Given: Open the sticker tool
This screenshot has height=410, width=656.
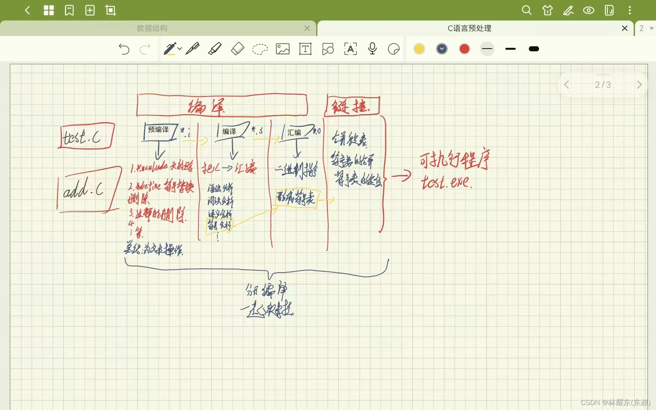Looking at the screenshot, I should pyautogui.click(x=394, y=49).
